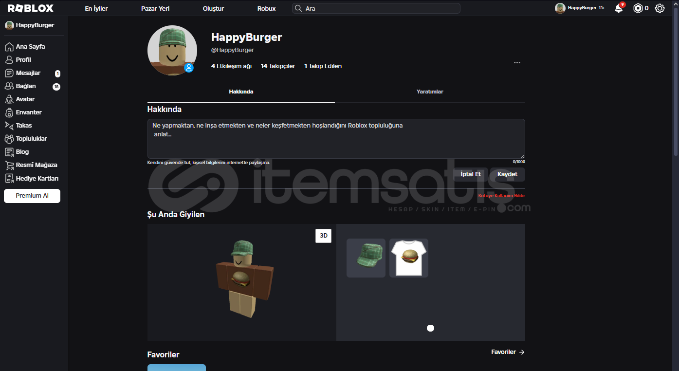
Task: Click the Hediye Kartları gift icon
Action: coord(9,178)
